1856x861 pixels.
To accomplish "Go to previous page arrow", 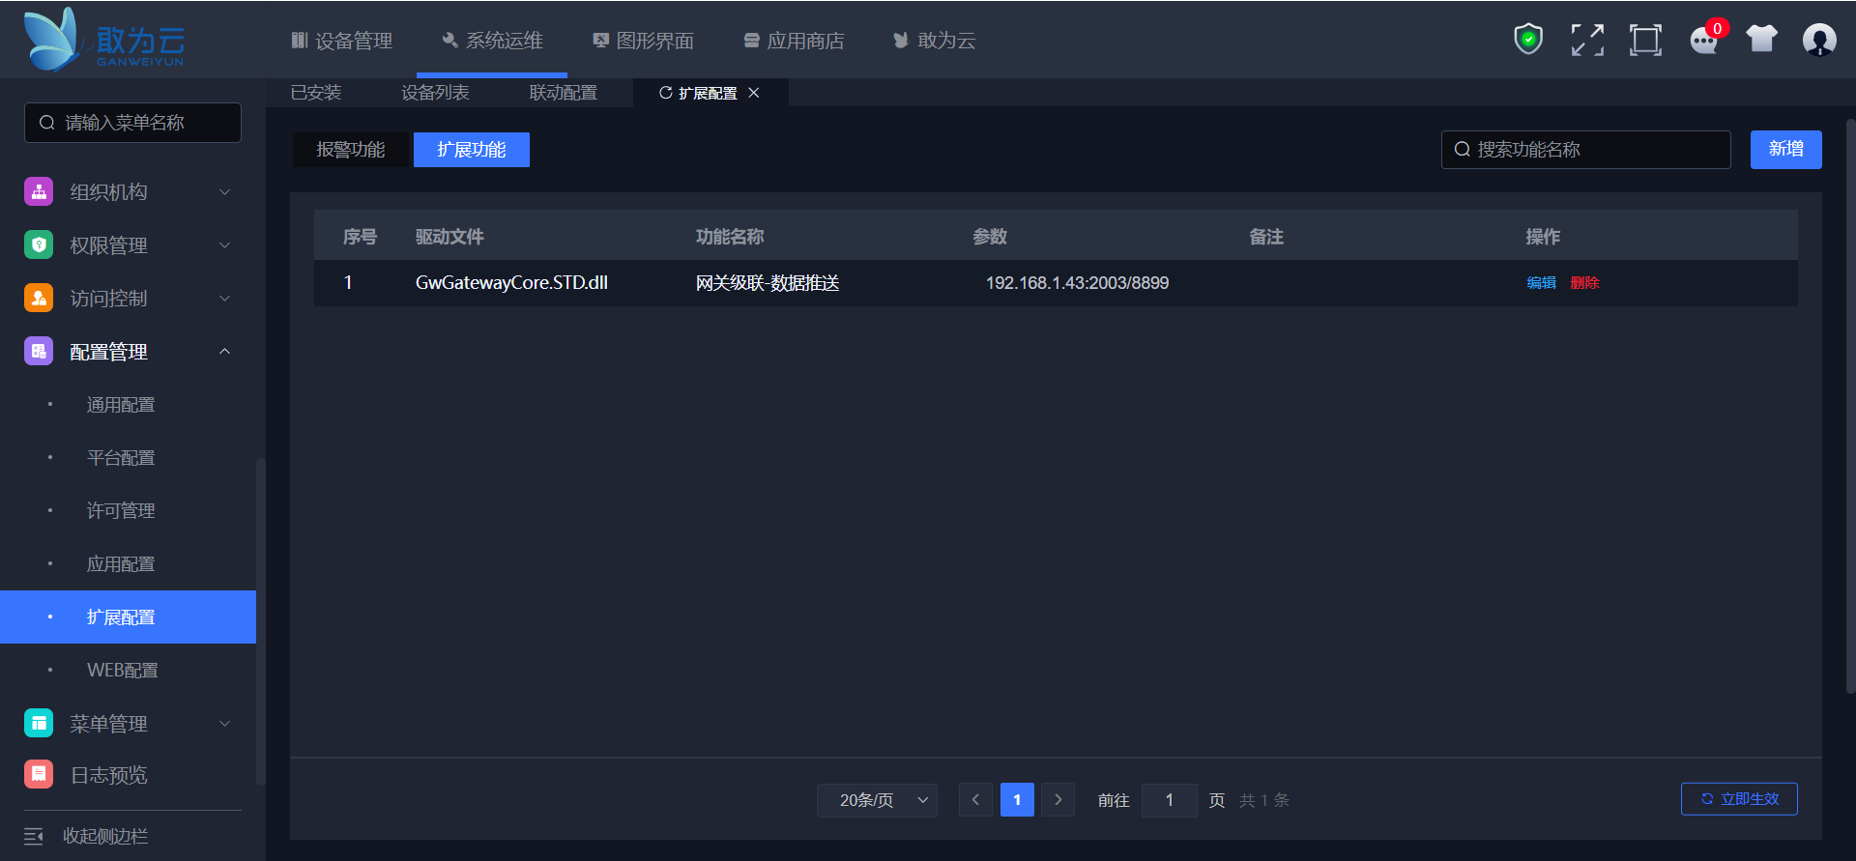I will pos(975,800).
